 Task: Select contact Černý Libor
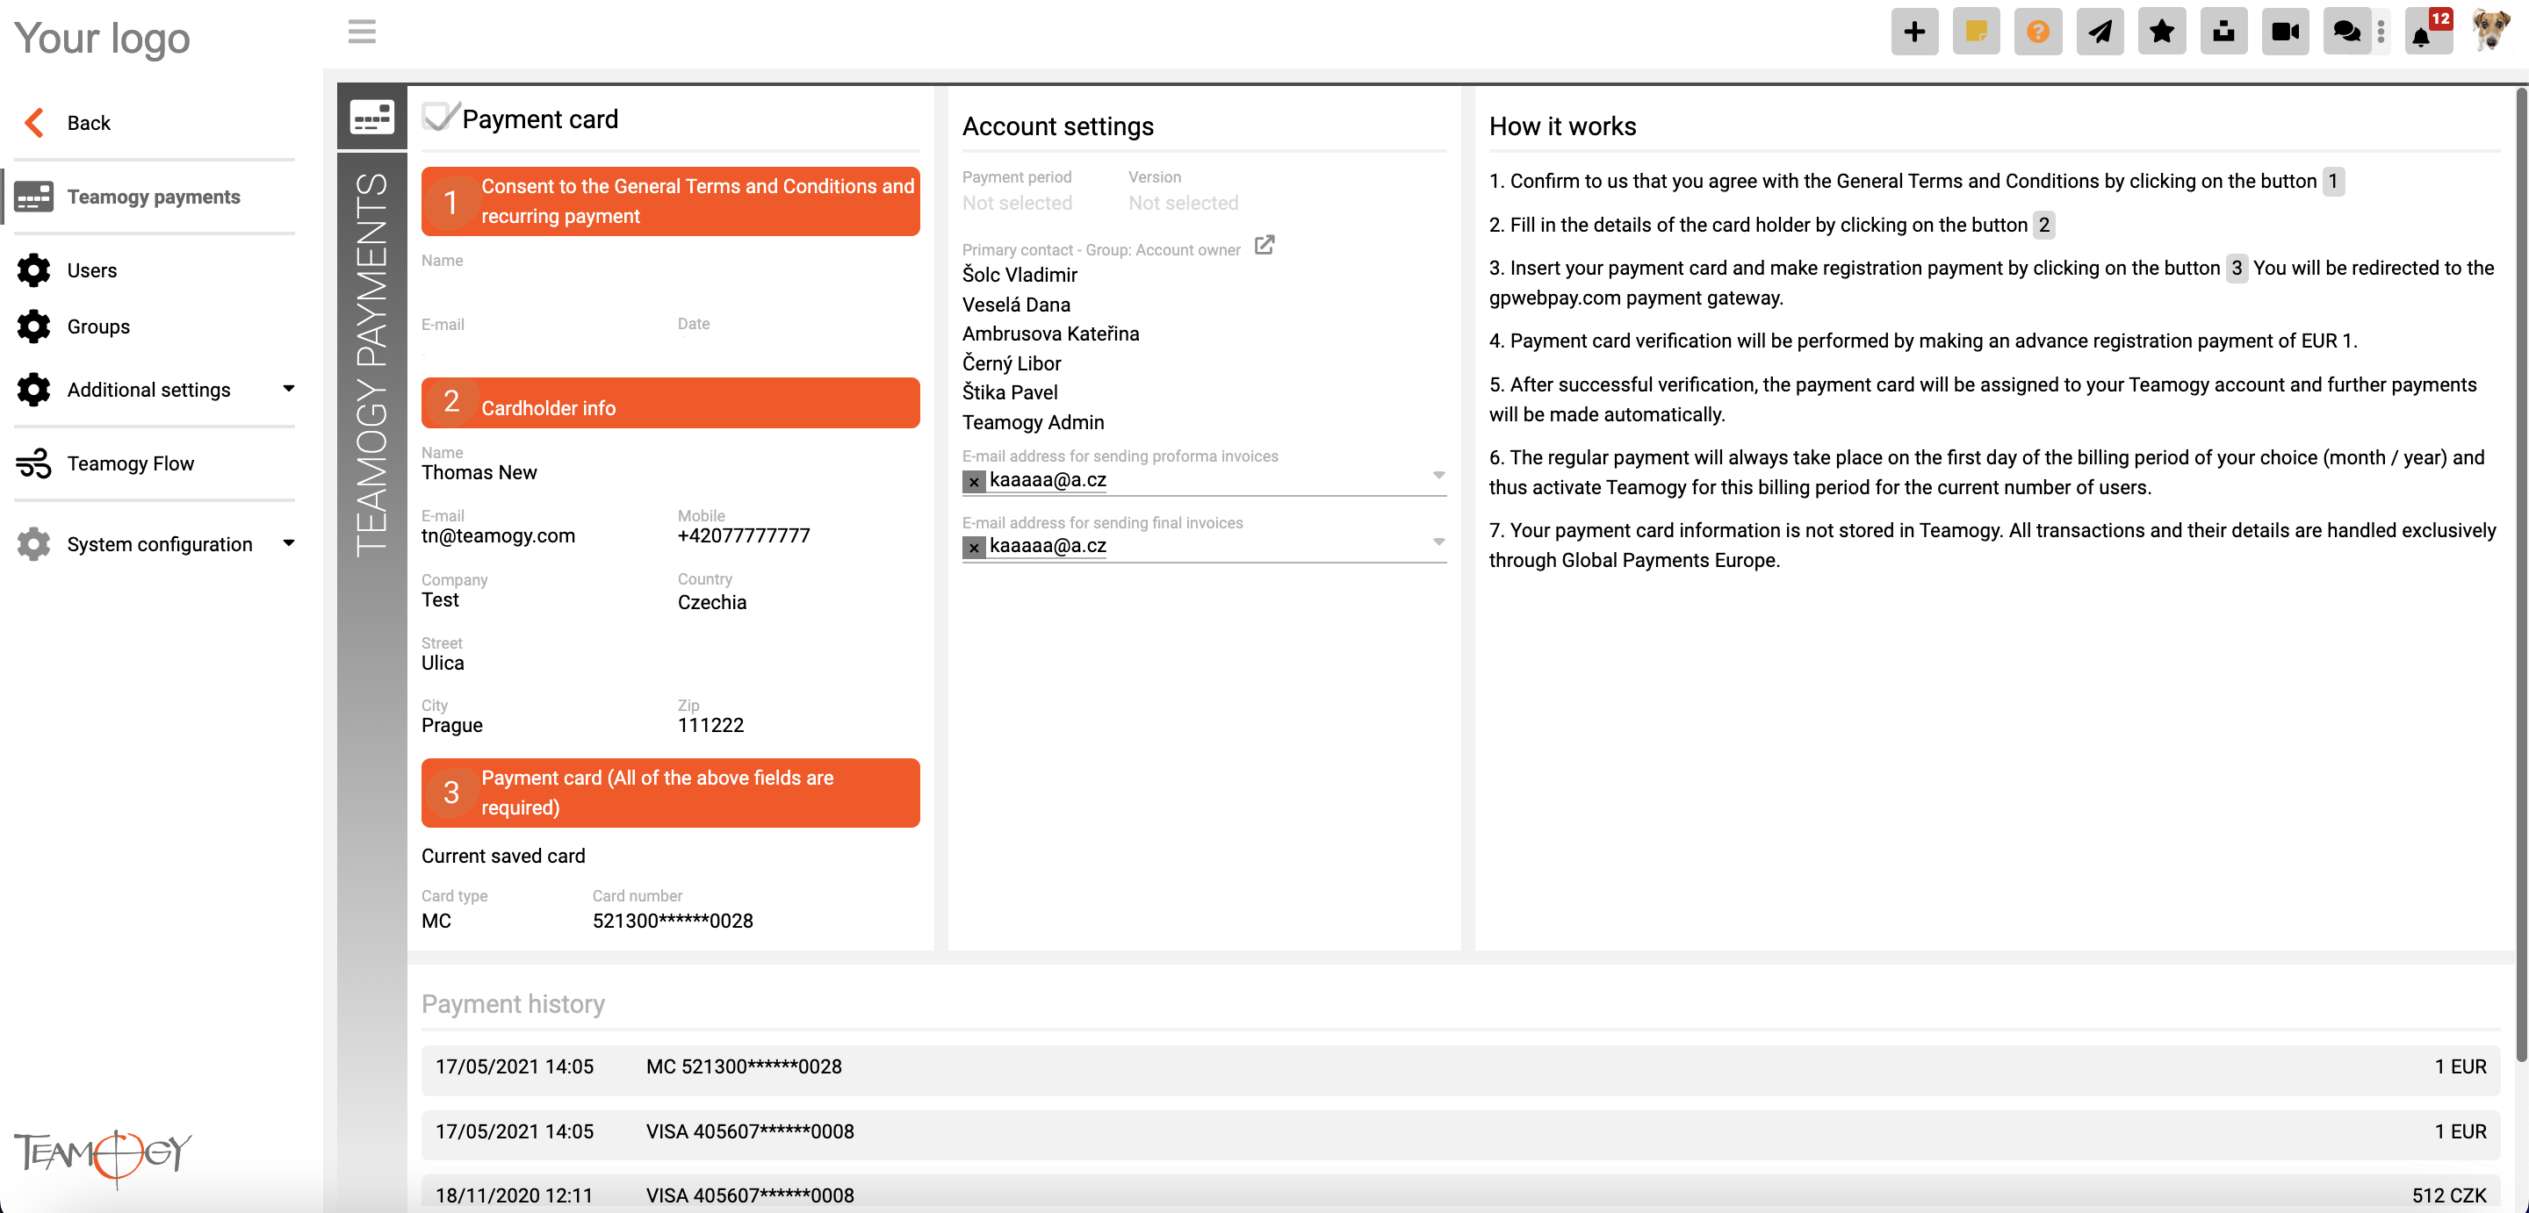pos(1012,363)
